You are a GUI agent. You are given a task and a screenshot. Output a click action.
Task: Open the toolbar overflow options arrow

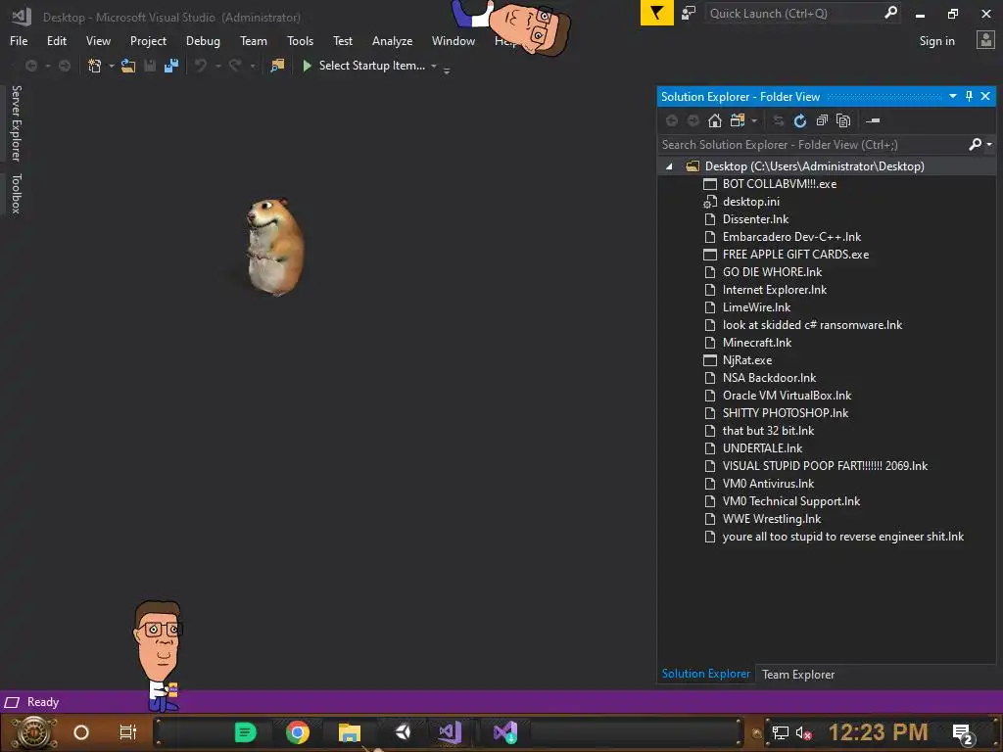(447, 70)
